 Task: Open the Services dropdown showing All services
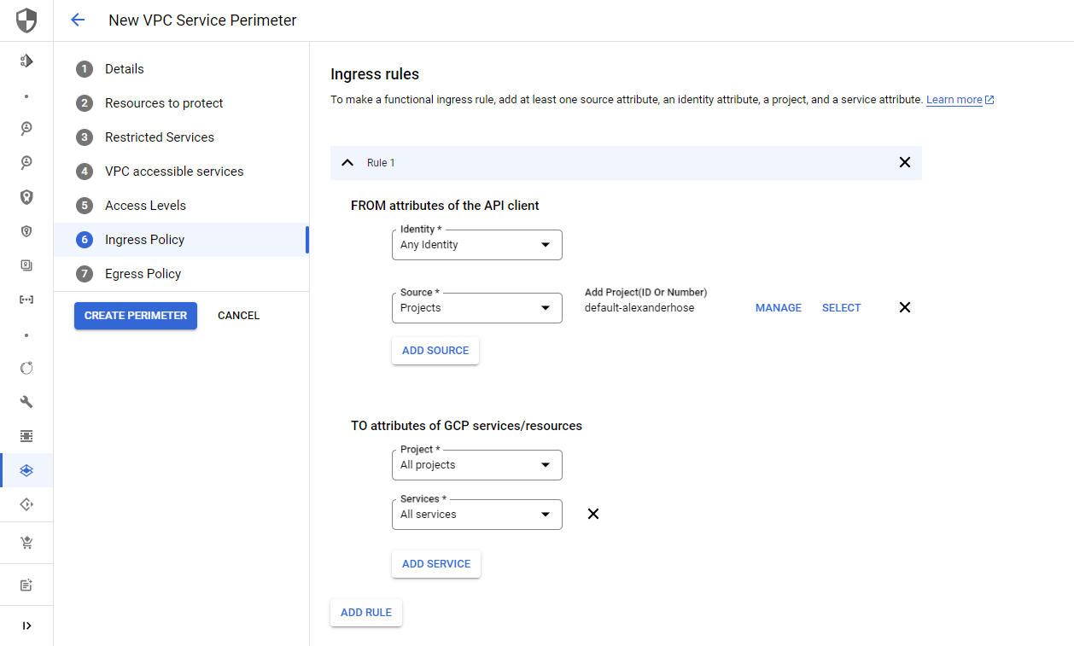[x=477, y=515]
